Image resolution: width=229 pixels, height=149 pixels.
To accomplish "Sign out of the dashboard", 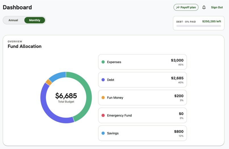I will click(x=217, y=7).
